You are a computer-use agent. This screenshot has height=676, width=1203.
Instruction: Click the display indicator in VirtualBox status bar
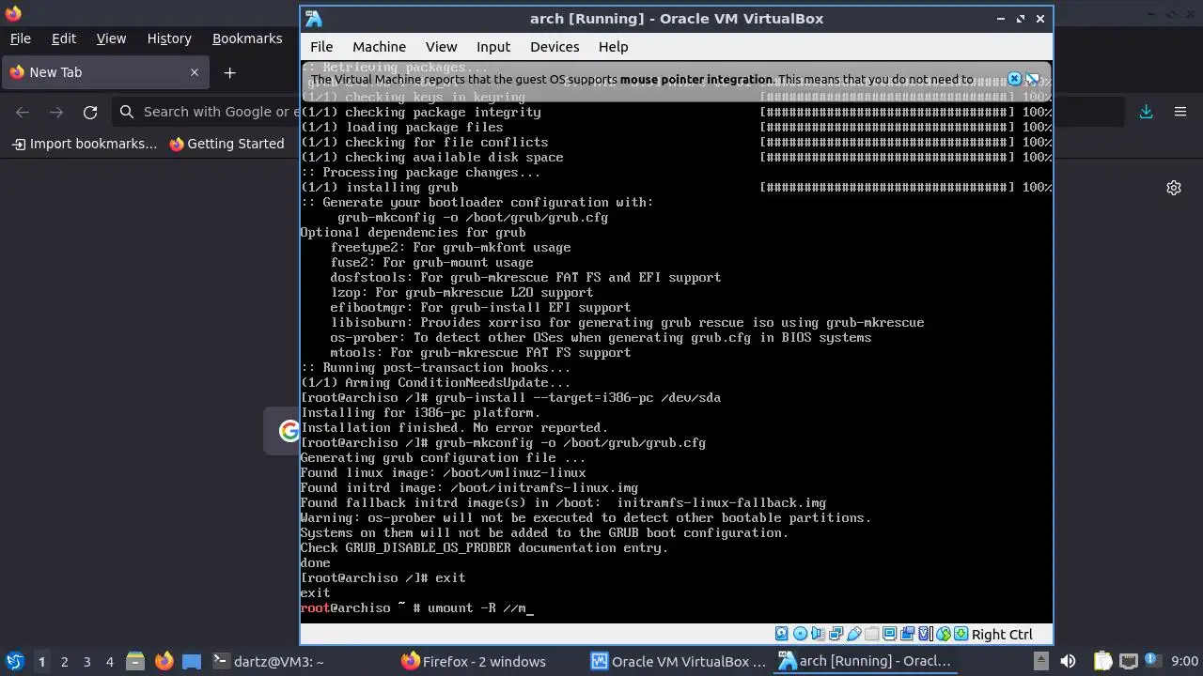click(x=890, y=634)
